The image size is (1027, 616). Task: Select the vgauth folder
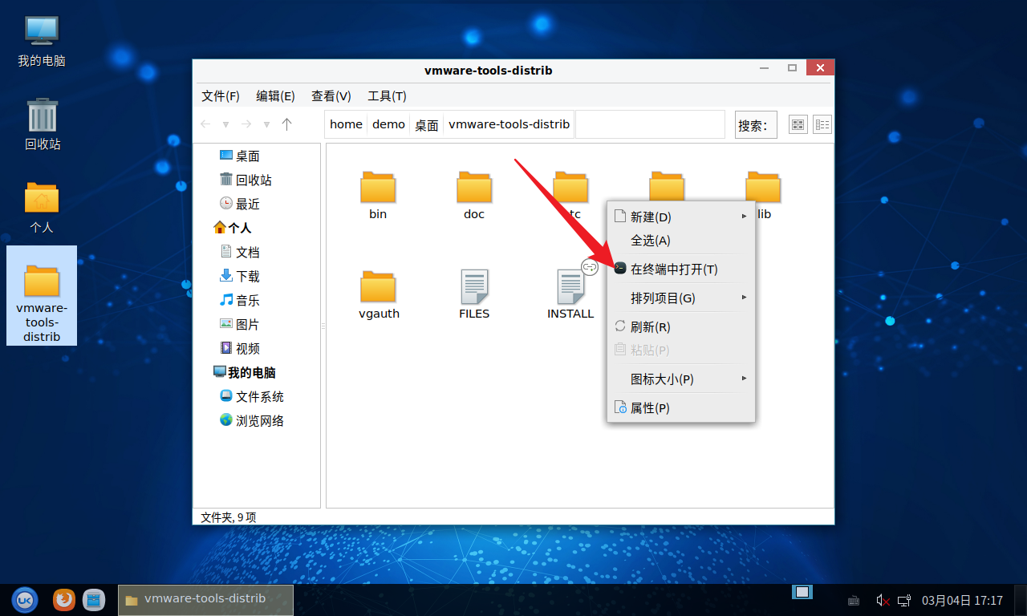coord(379,294)
